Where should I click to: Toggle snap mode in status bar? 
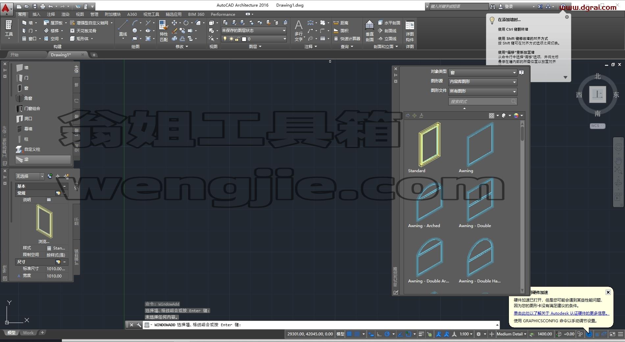(357, 334)
